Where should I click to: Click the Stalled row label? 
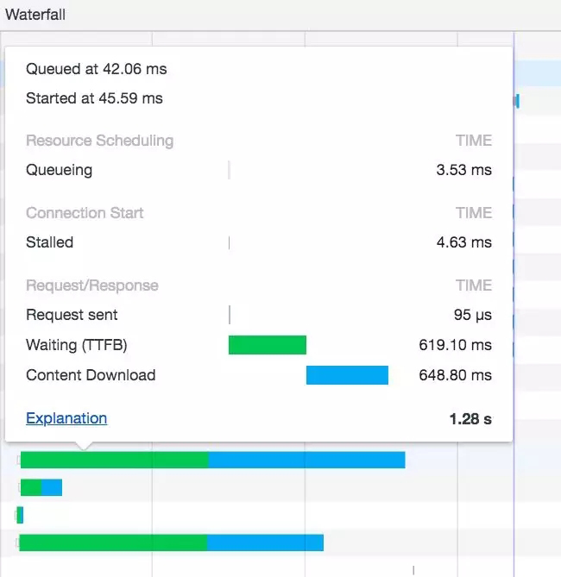50,242
